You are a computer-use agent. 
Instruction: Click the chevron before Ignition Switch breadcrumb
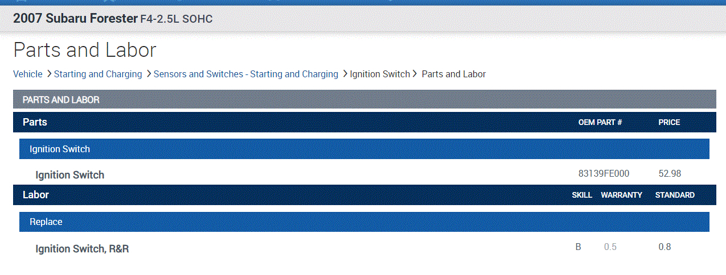click(345, 74)
